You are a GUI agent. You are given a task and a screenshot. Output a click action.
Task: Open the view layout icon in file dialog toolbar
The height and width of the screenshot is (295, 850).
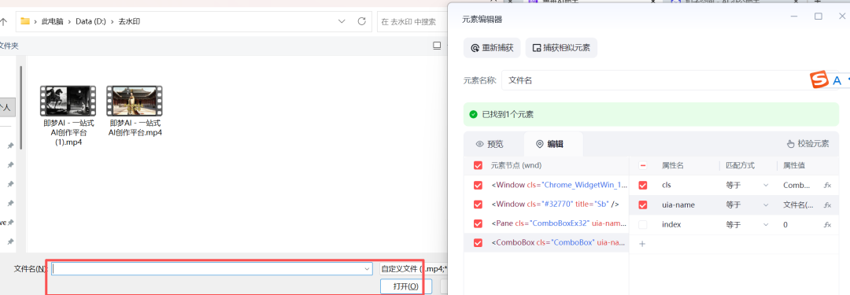[x=437, y=46]
